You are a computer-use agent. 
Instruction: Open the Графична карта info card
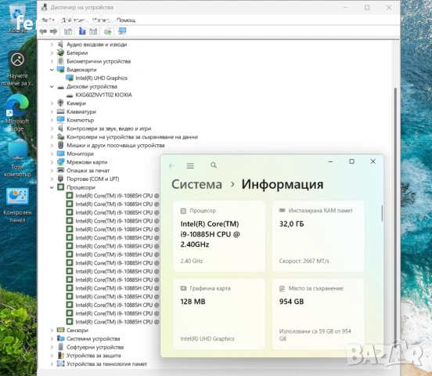[219, 314]
